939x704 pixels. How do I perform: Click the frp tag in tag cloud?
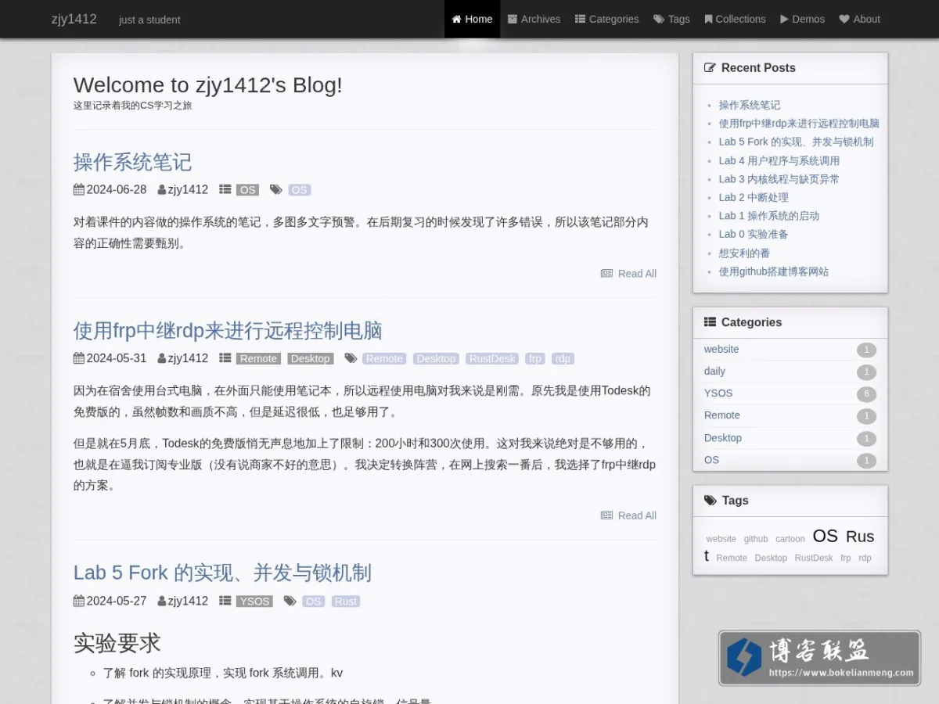pyautogui.click(x=845, y=558)
